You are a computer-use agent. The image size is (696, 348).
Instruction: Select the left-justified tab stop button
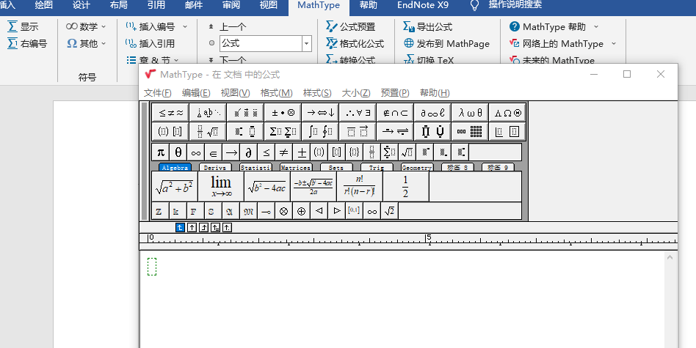[180, 228]
